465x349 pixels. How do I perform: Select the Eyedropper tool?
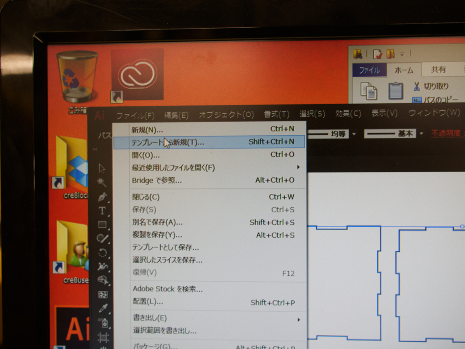coord(103,309)
